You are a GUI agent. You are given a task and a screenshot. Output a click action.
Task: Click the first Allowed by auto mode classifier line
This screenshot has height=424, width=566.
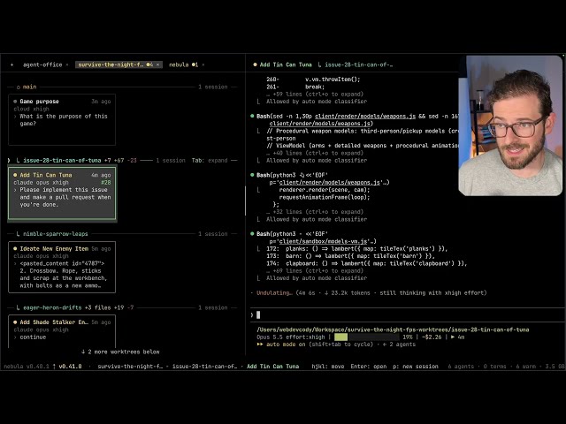tap(317, 102)
